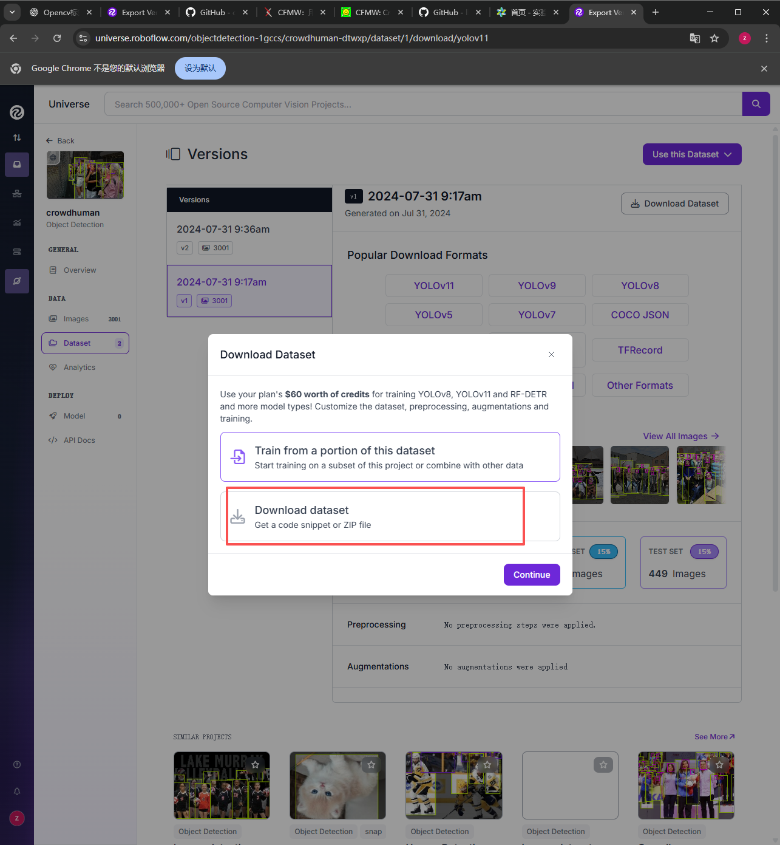The image size is (780, 845).
Task: Open the Lake Murray similar project thumbnail
Action: click(x=222, y=785)
